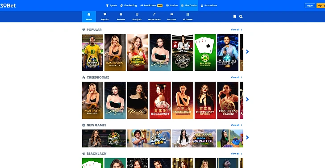The width and height of the screenshot is (325, 168).
Task: Click the Log In button
Action: point(310,6)
